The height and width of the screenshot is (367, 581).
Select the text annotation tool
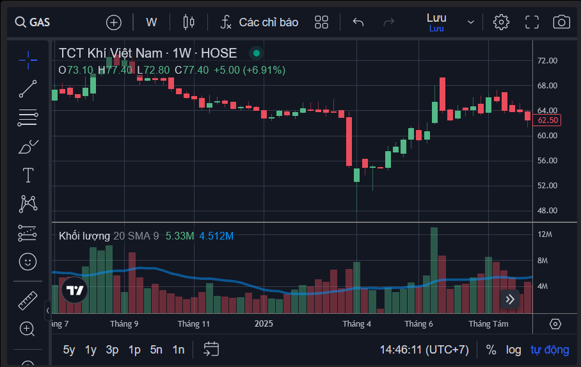point(28,175)
